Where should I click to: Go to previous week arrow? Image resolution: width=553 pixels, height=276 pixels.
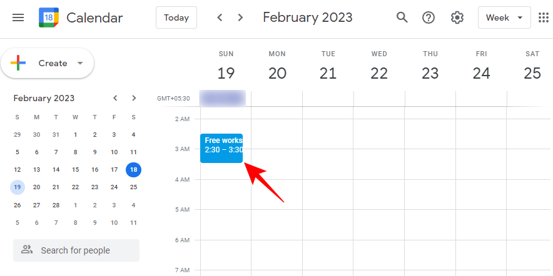pos(220,17)
